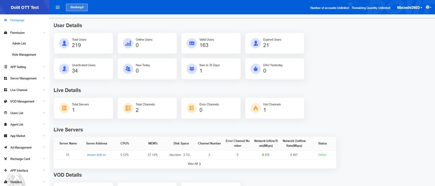
Task: Click the disk space cell /dev/shm : 3.7G…
Action: click(x=181, y=155)
